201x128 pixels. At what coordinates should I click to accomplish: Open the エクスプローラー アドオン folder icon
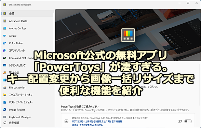click(5, 95)
